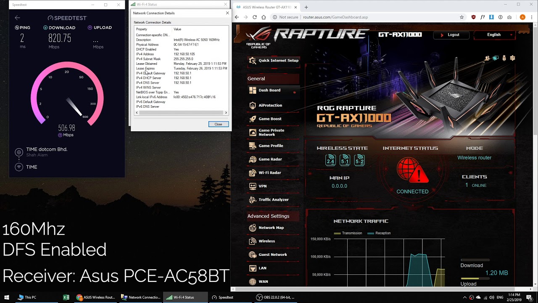The width and height of the screenshot is (538, 303).
Task: Open AiProtection in the sidebar
Action: click(x=273, y=105)
